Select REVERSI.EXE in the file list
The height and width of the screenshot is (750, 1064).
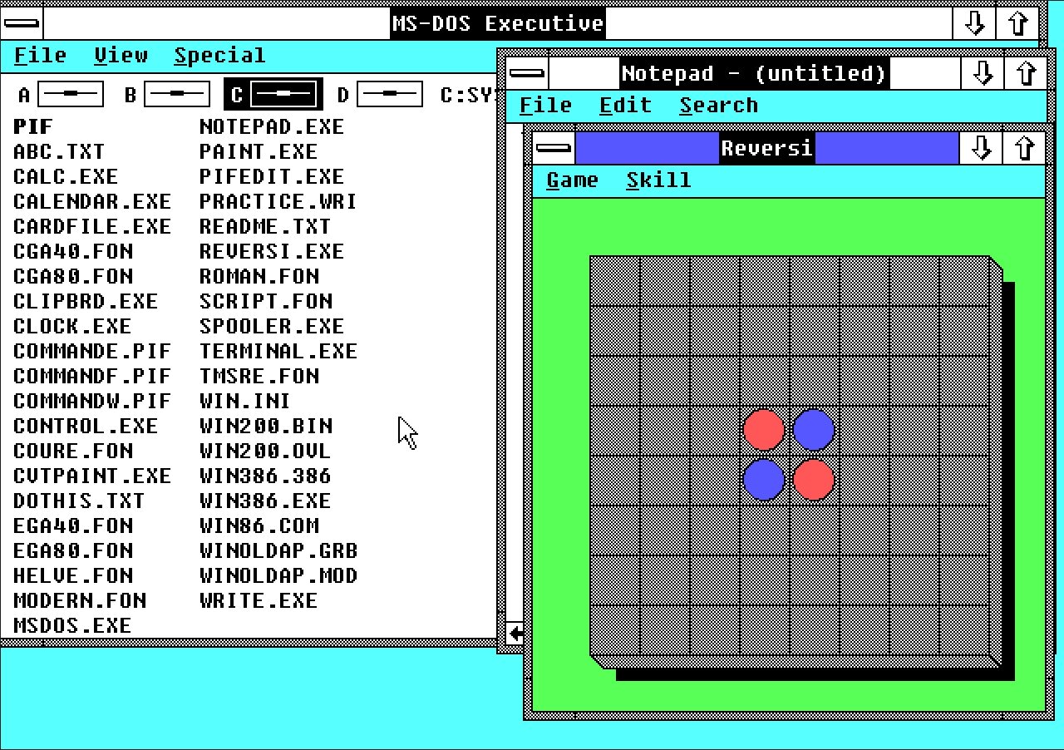point(272,251)
